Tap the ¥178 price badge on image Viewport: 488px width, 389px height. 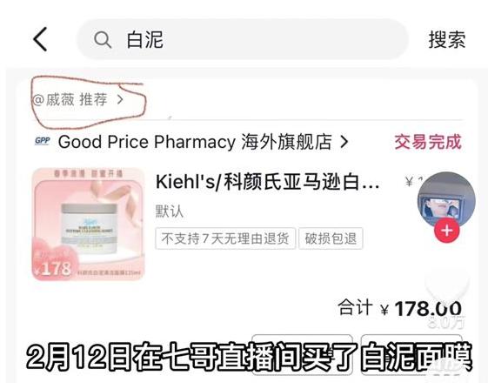pos(54,268)
